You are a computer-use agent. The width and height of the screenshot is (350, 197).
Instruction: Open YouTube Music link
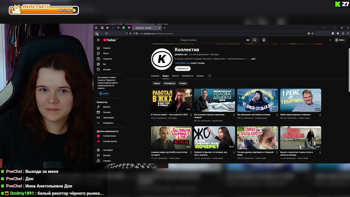click(x=109, y=136)
